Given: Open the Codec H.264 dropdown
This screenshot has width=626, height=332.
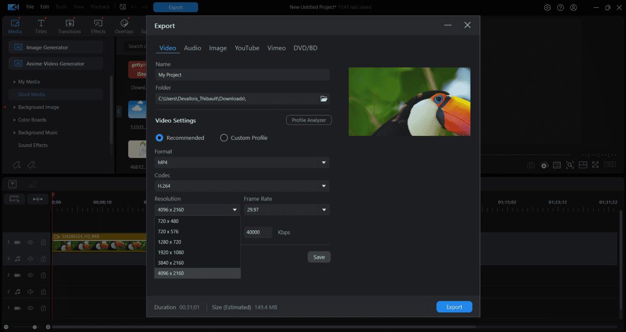Looking at the screenshot, I should [x=242, y=186].
